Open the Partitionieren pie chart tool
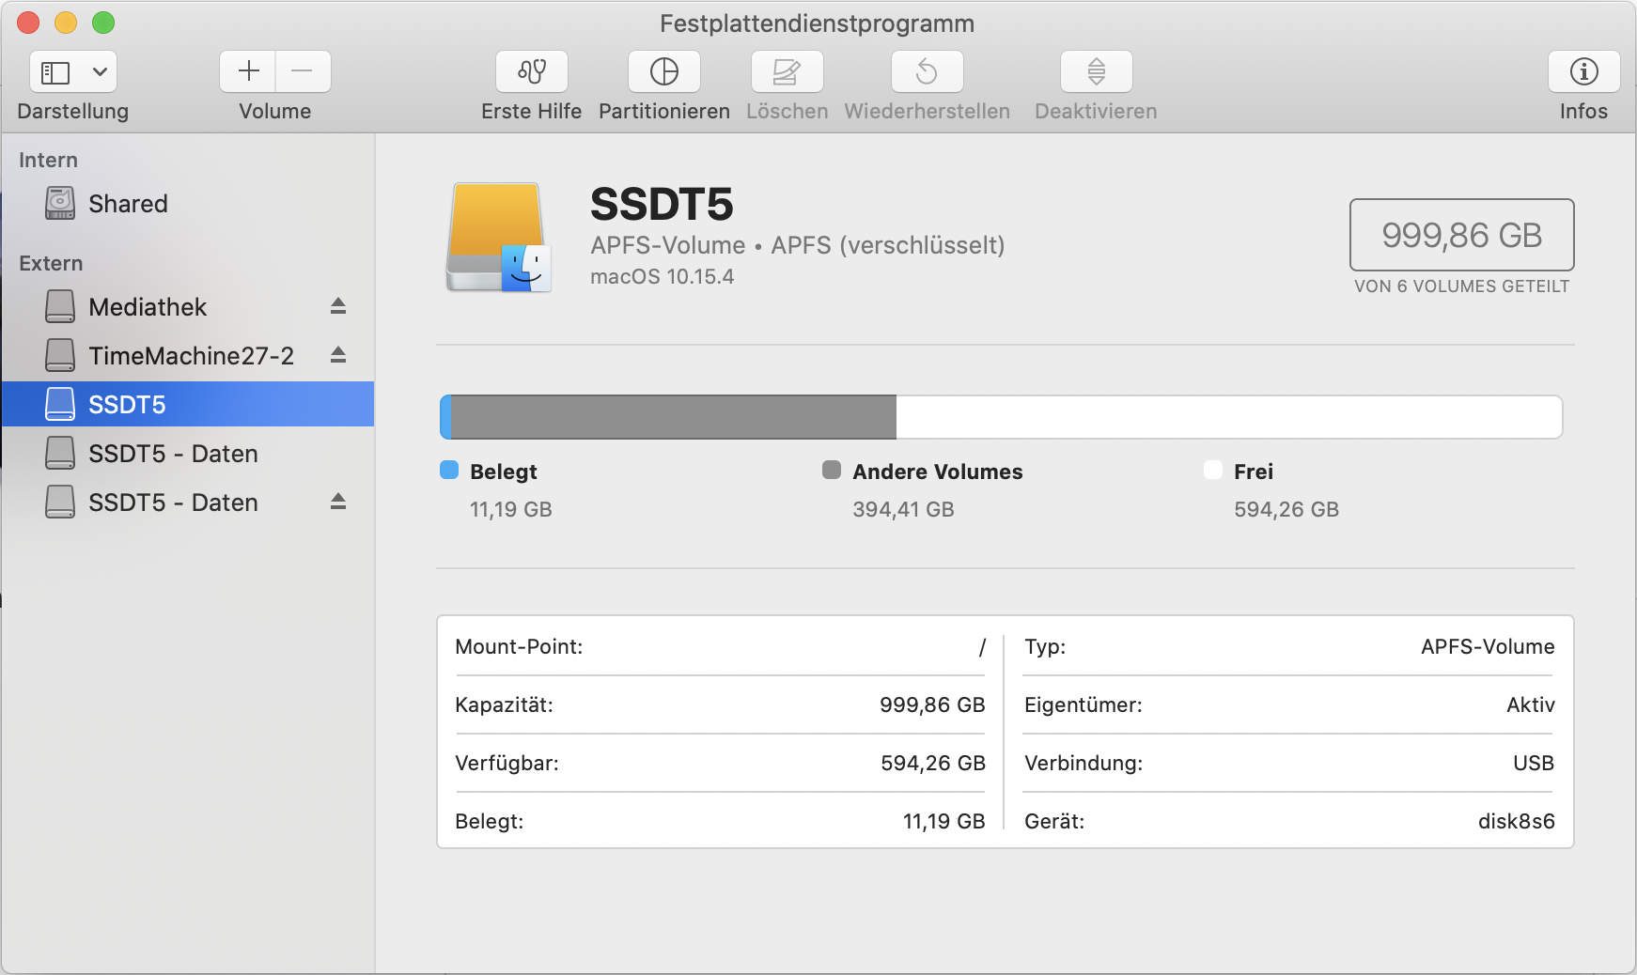1637x975 pixels. point(664,72)
